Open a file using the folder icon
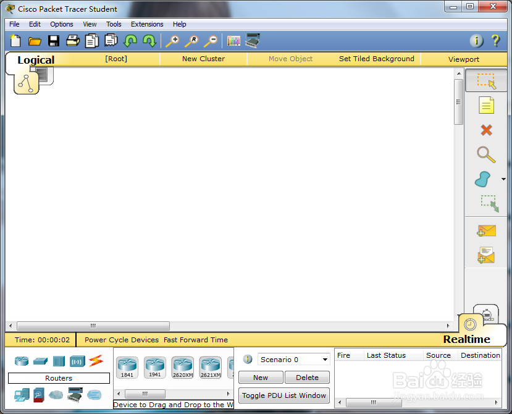The height and width of the screenshot is (414, 512). [35, 41]
